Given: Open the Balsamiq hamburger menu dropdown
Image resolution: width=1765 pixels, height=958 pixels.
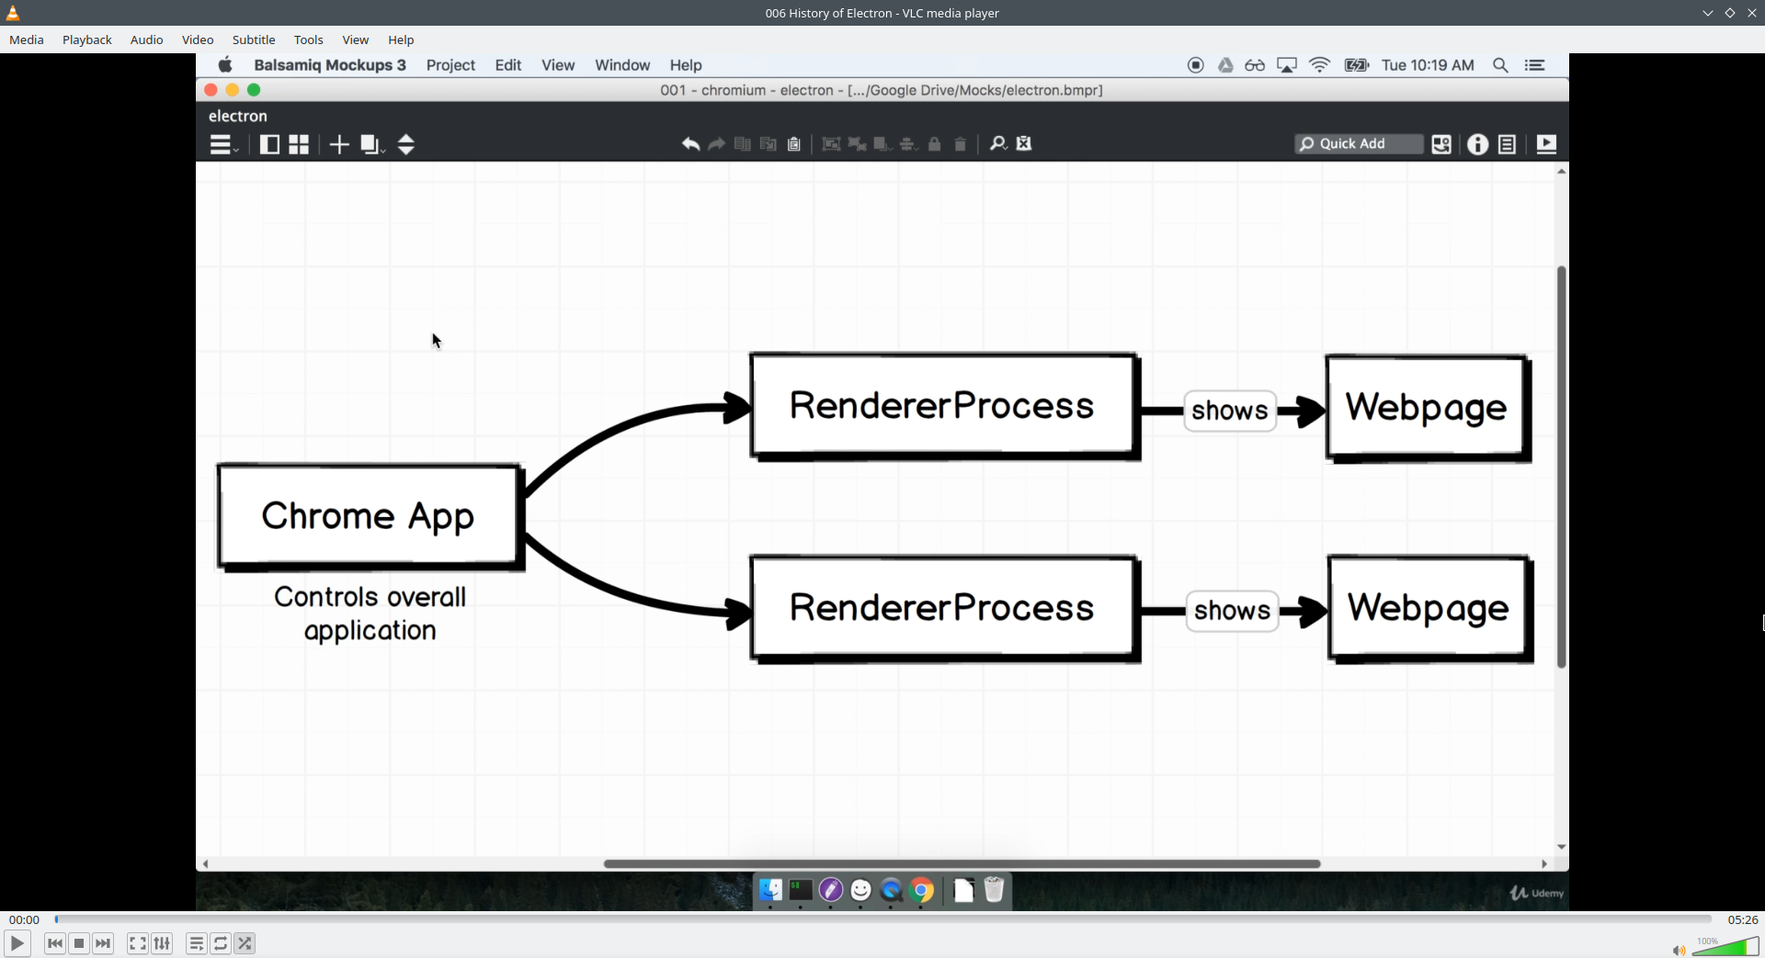Looking at the screenshot, I should (x=223, y=144).
